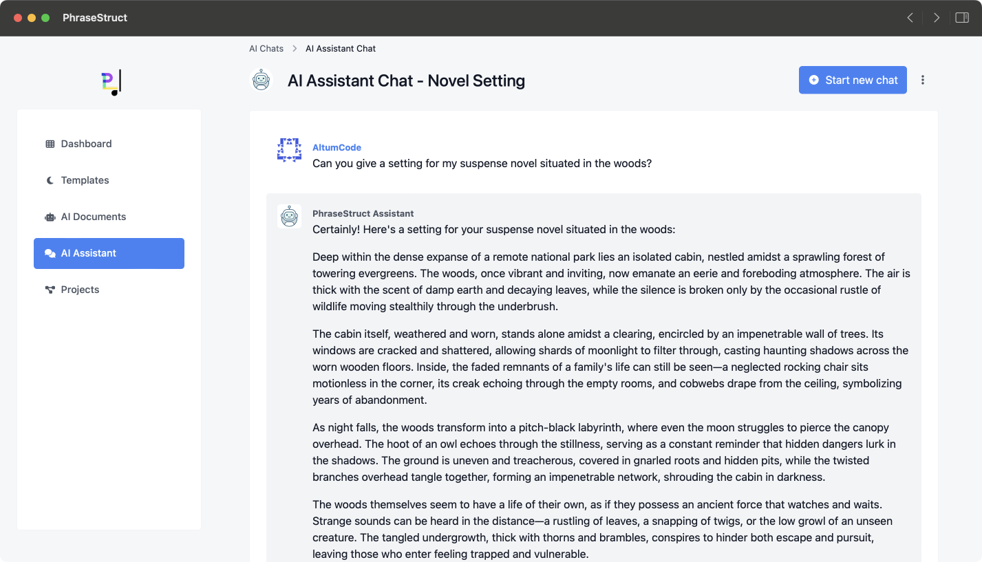Select AI Documents in the sidebar

click(94, 217)
